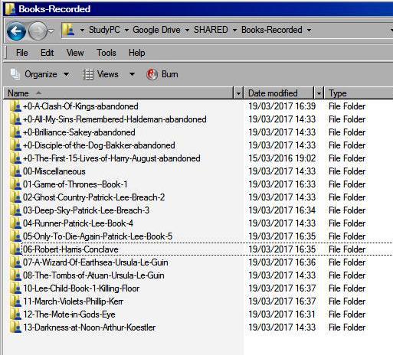Select the +0-Disciple-of-the-Dog-Bakker-abandoned folder icon
This screenshot has height=355, width=393.
click(x=15, y=145)
